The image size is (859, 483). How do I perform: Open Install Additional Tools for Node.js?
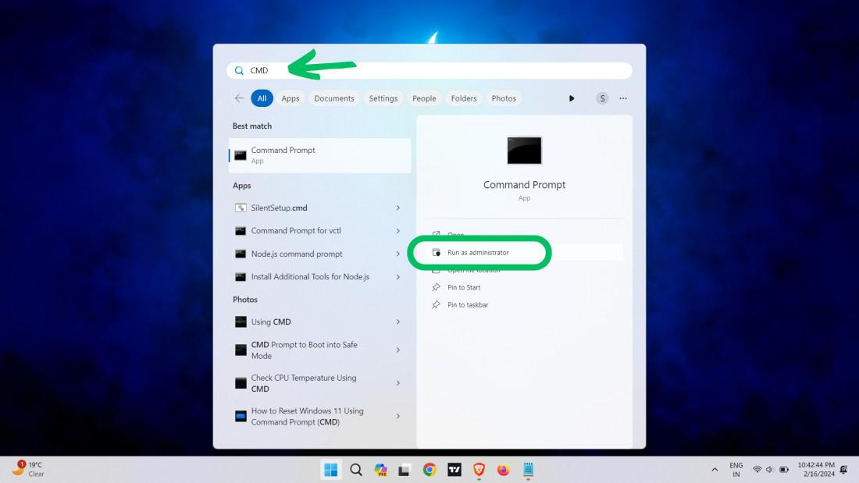[319, 276]
